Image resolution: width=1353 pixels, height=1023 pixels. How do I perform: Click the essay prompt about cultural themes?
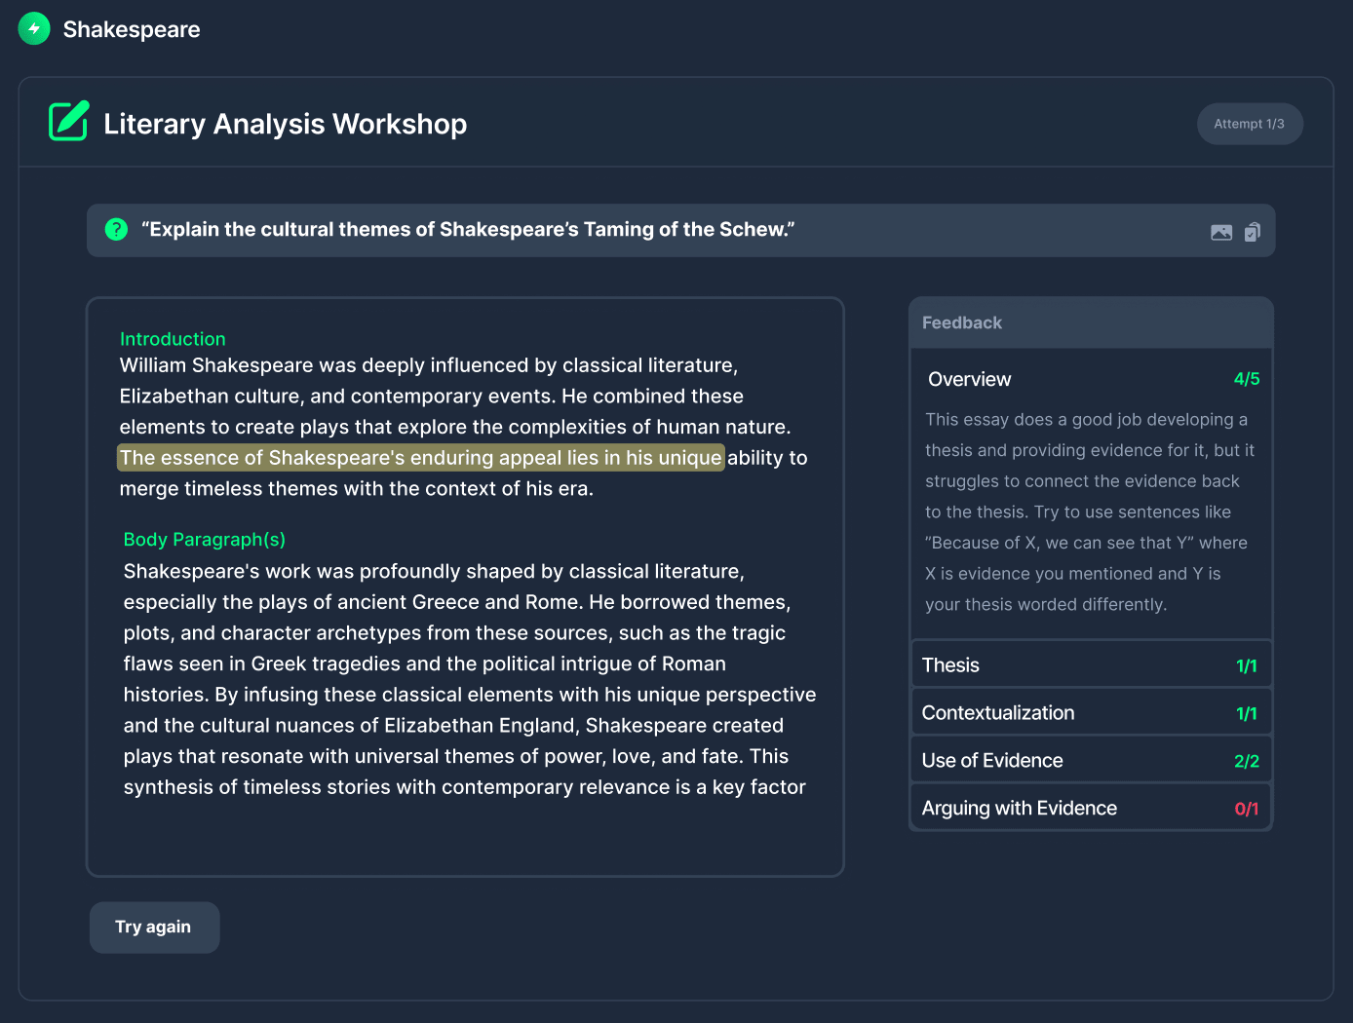pos(468,230)
